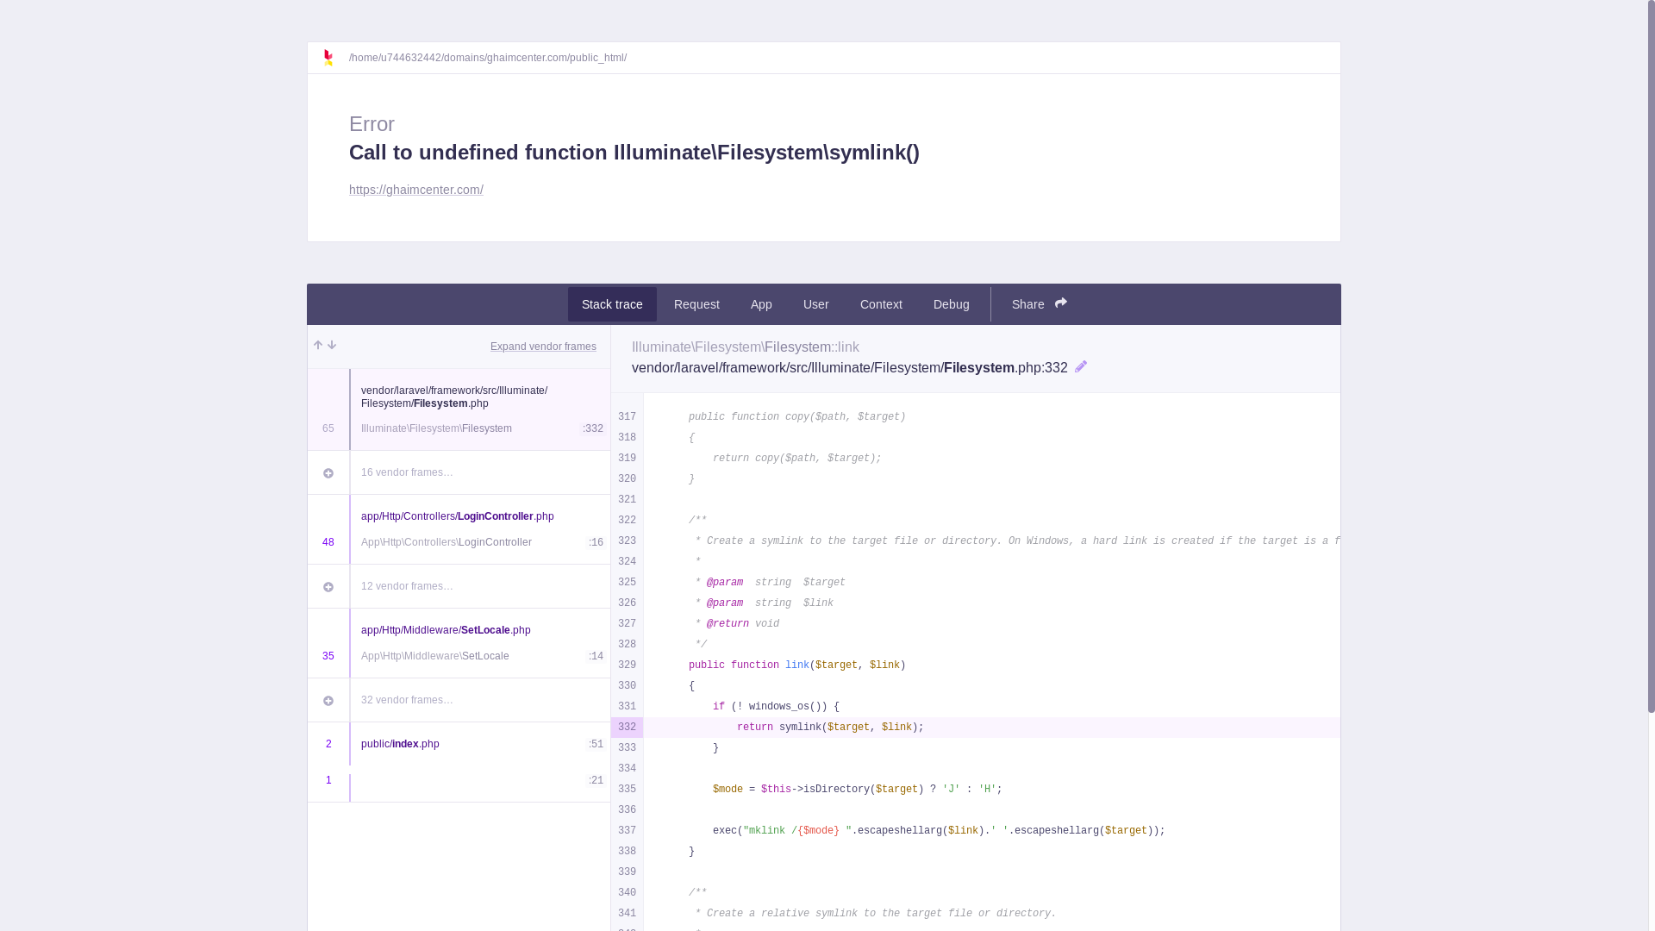The image size is (1655, 931).
Task: Expand the 16 vendor frames plus icon
Action: pyautogui.click(x=328, y=473)
